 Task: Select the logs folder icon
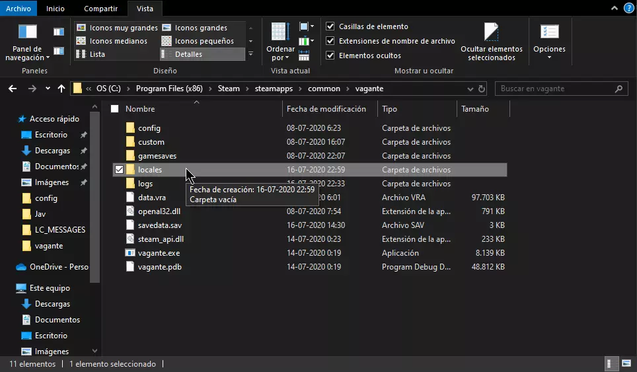tap(130, 184)
